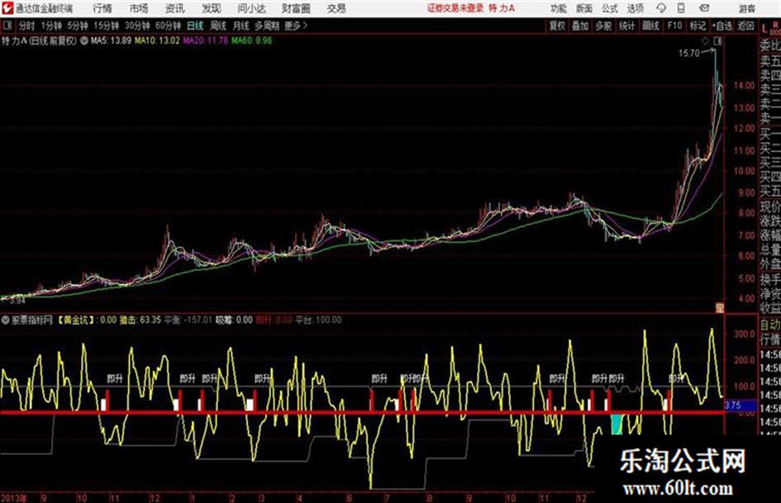Open the 市场 menu
Screen dimensions: 781x503
pos(139,8)
